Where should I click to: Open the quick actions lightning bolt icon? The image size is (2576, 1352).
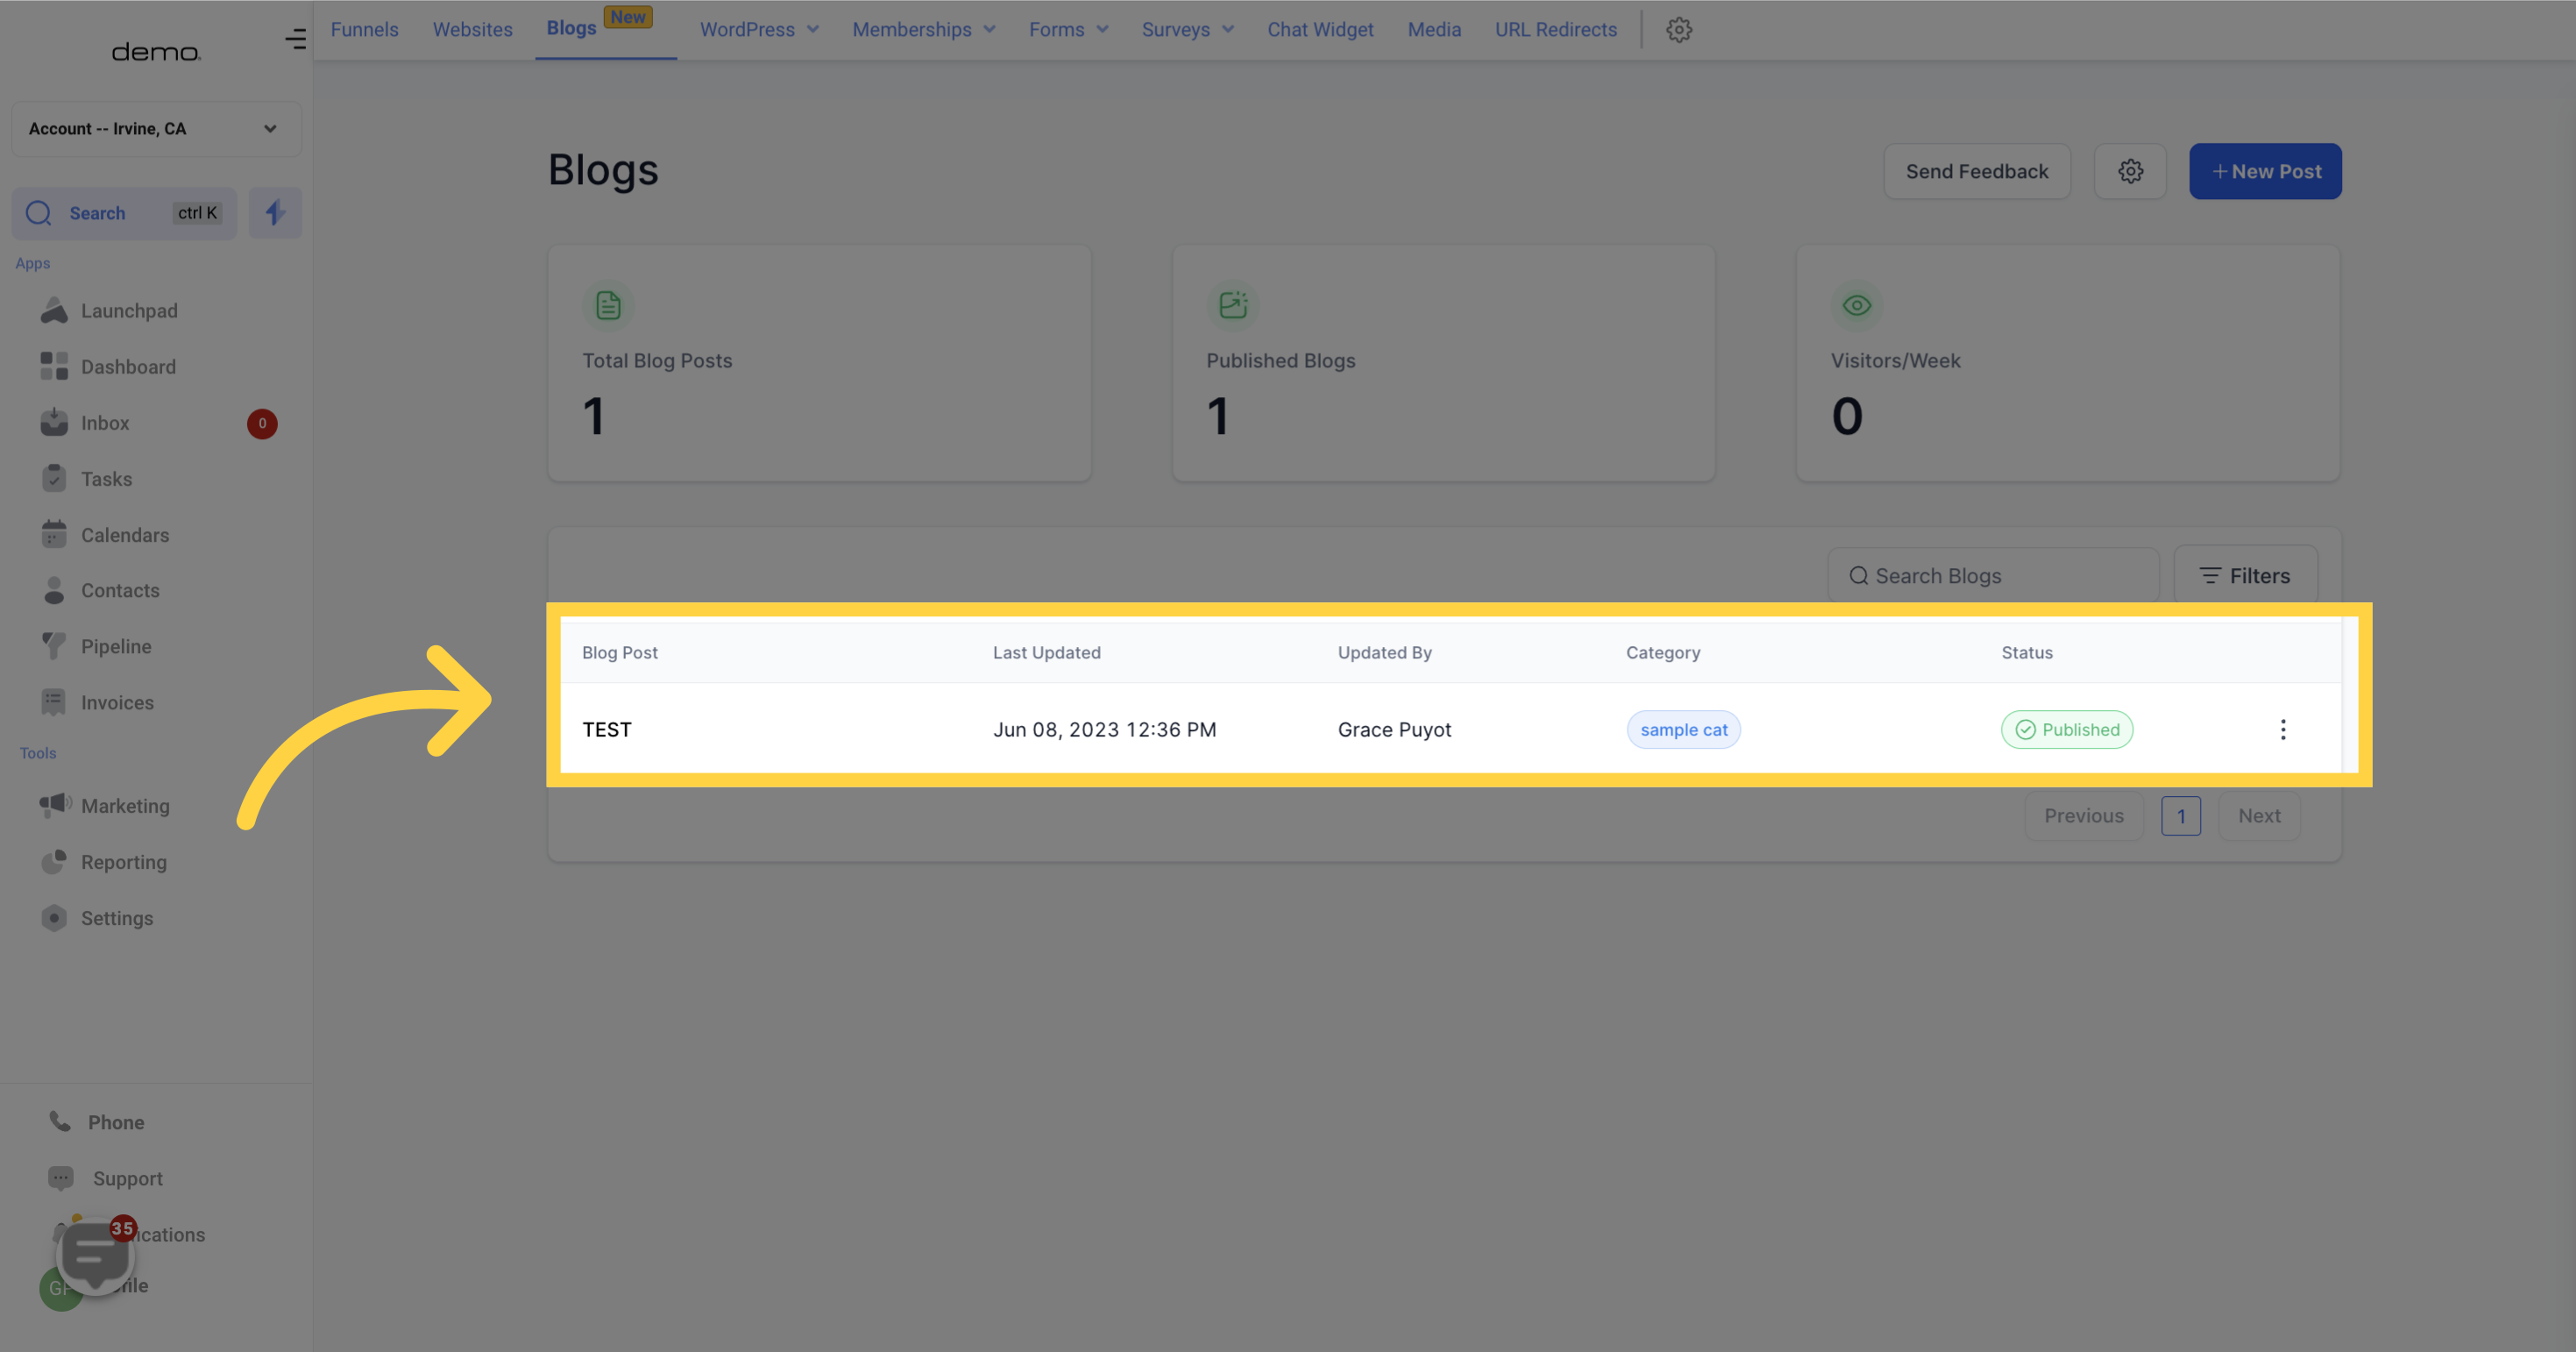click(275, 213)
